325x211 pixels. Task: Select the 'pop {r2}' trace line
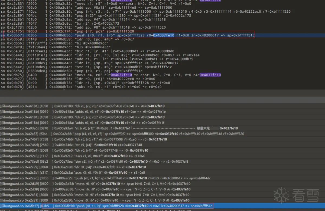[96, 16]
